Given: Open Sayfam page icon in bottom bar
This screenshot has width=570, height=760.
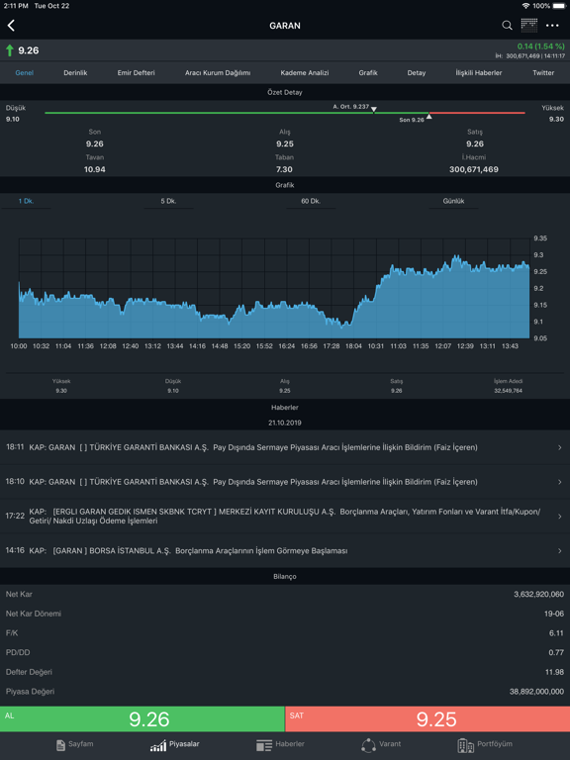Looking at the screenshot, I should click(60, 745).
